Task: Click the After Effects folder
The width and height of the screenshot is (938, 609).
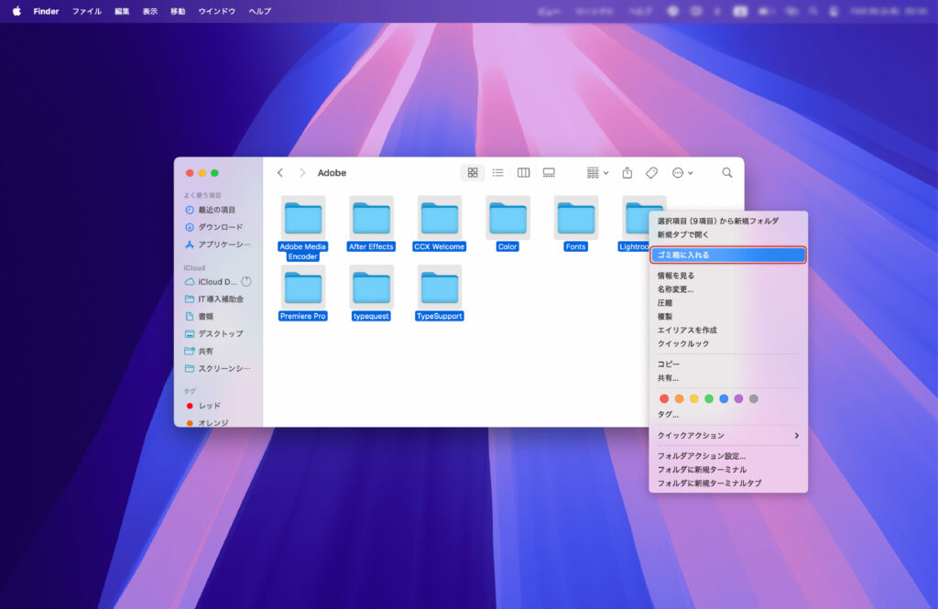Action: (x=371, y=220)
